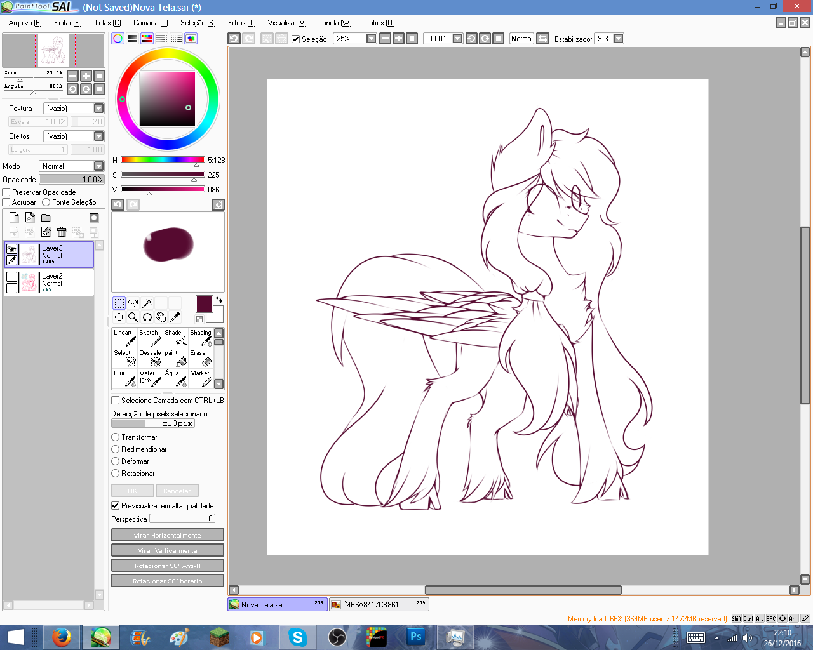
Task: Enable the Agrupar checkbox
Action: coord(6,202)
